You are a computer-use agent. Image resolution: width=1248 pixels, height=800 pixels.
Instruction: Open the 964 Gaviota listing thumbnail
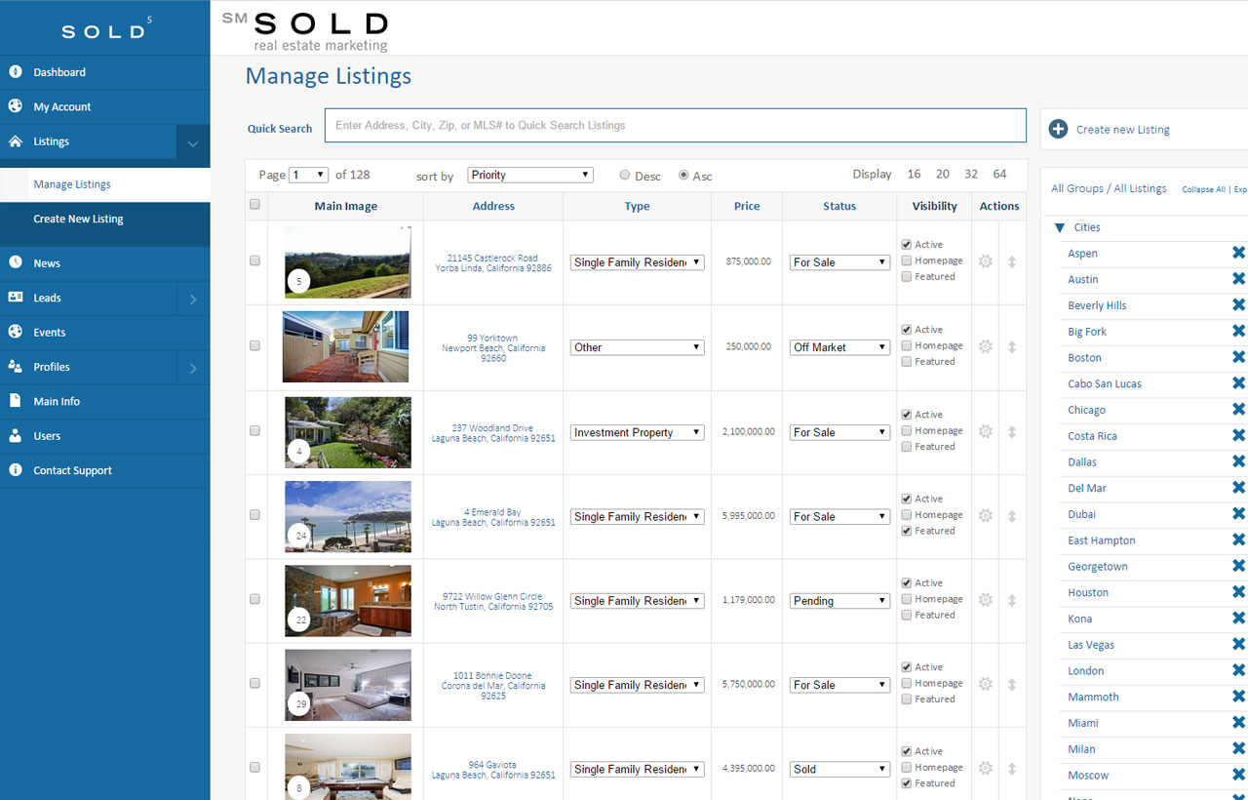point(347,767)
